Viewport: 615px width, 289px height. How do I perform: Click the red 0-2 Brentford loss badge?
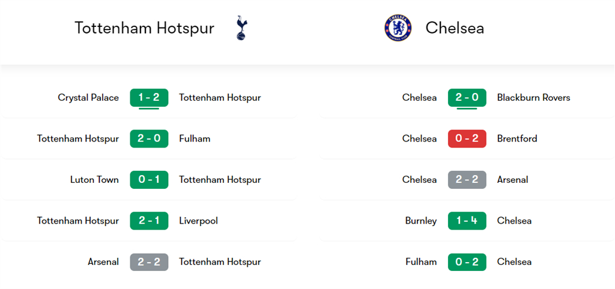(467, 139)
